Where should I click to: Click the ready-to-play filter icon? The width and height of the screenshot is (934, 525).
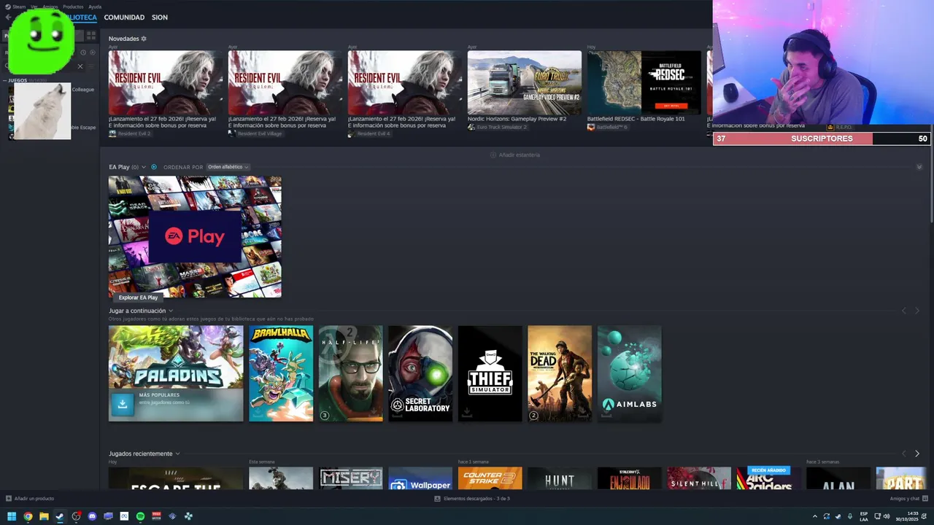point(91,52)
